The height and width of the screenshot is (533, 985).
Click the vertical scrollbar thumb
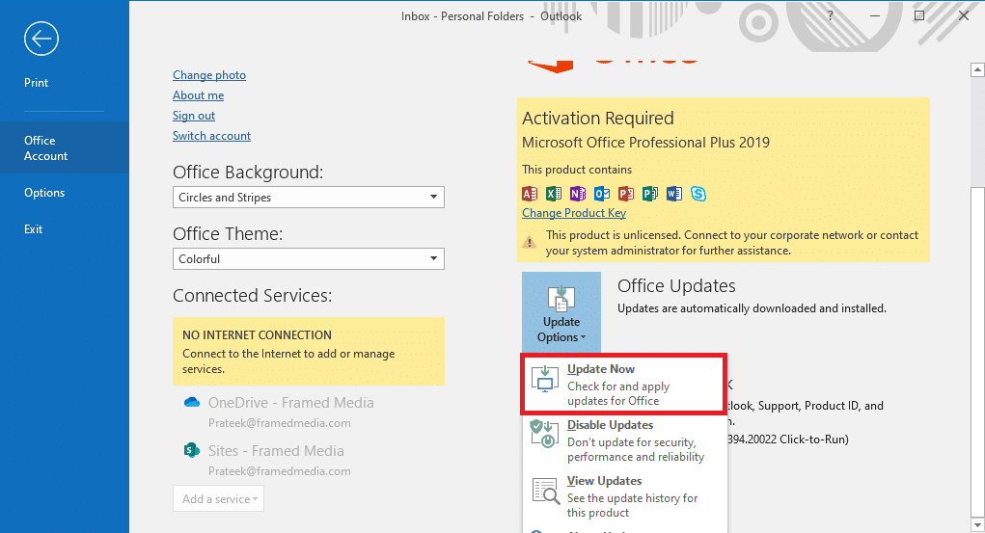pyautogui.click(x=977, y=352)
